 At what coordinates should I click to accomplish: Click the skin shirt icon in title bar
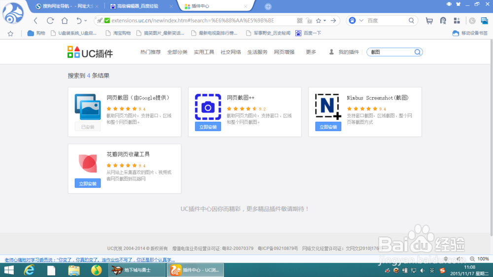[458, 4]
